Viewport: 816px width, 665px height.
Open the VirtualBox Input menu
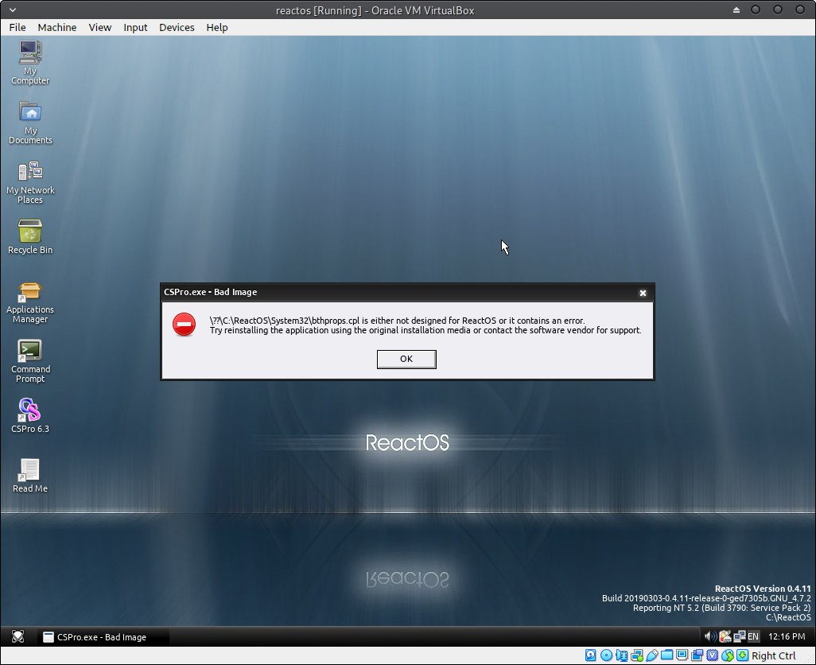coord(135,28)
